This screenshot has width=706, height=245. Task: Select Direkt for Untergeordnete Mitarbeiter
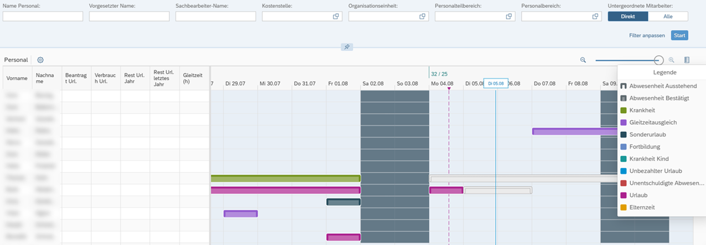628,17
